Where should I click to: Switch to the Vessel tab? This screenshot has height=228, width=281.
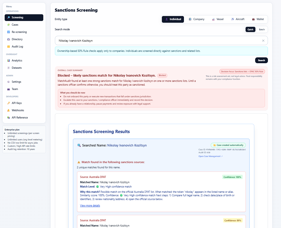point(218,19)
